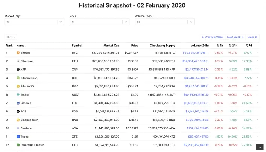Open the Binance Coin name link
This screenshot has height=152, width=266.
[29, 120]
